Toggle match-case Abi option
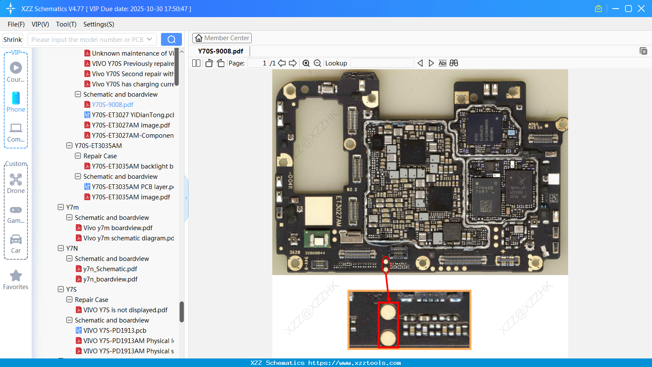The image size is (652, 367). point(443,63)
